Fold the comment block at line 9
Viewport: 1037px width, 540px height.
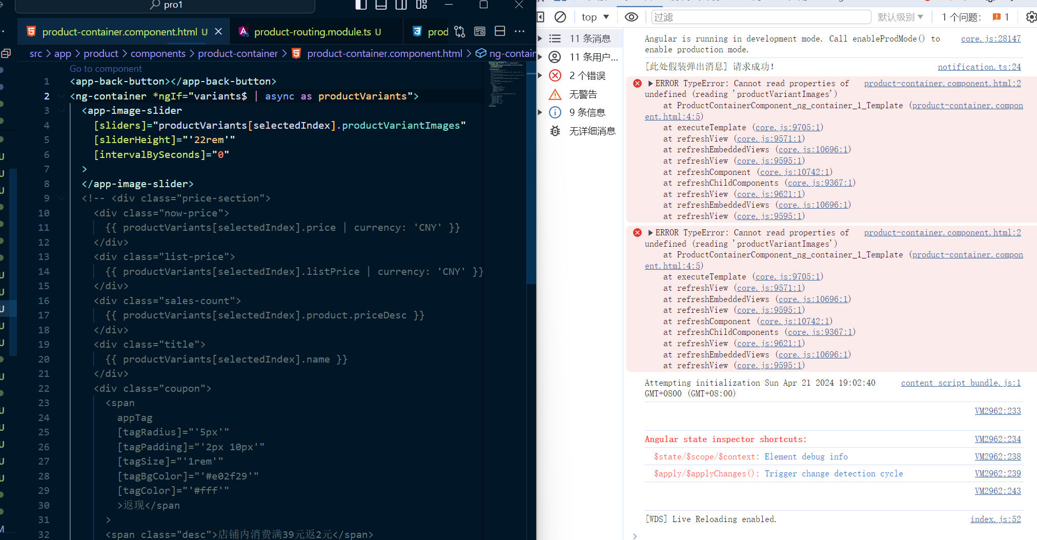pos(62,198)
